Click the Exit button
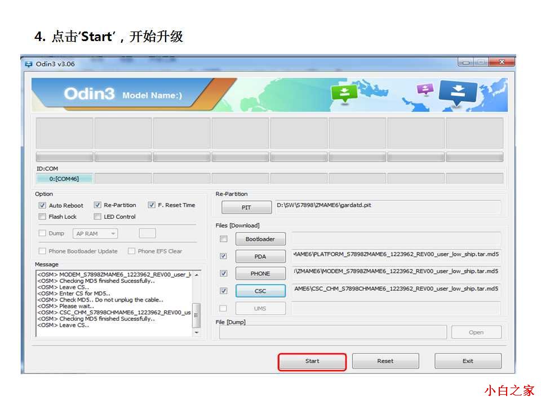 [468, 361]
